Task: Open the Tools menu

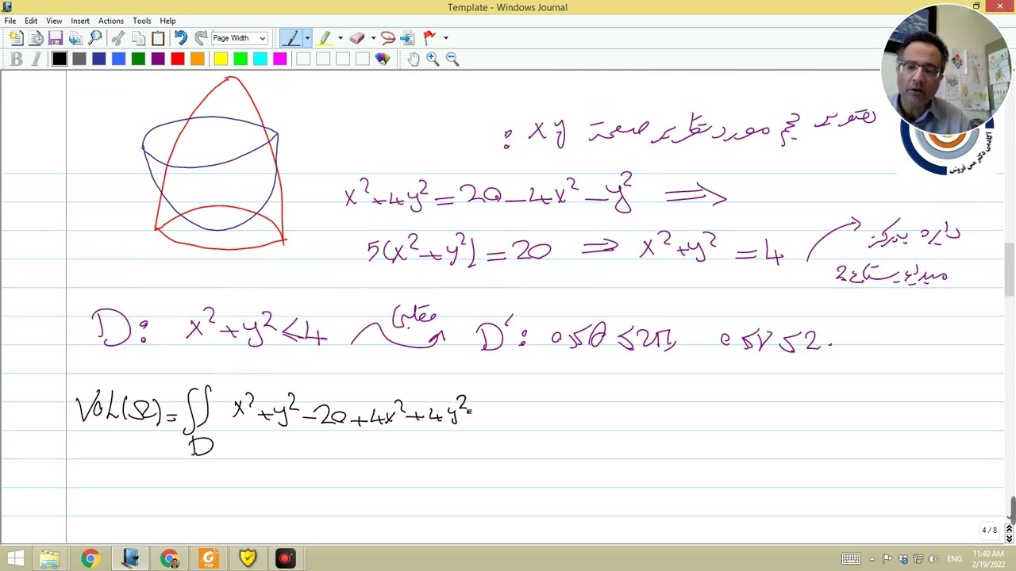Action: (142, 21)
